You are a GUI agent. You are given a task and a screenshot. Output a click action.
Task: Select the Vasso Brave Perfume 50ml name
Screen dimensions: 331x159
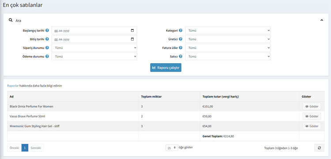tap(28, 116)
